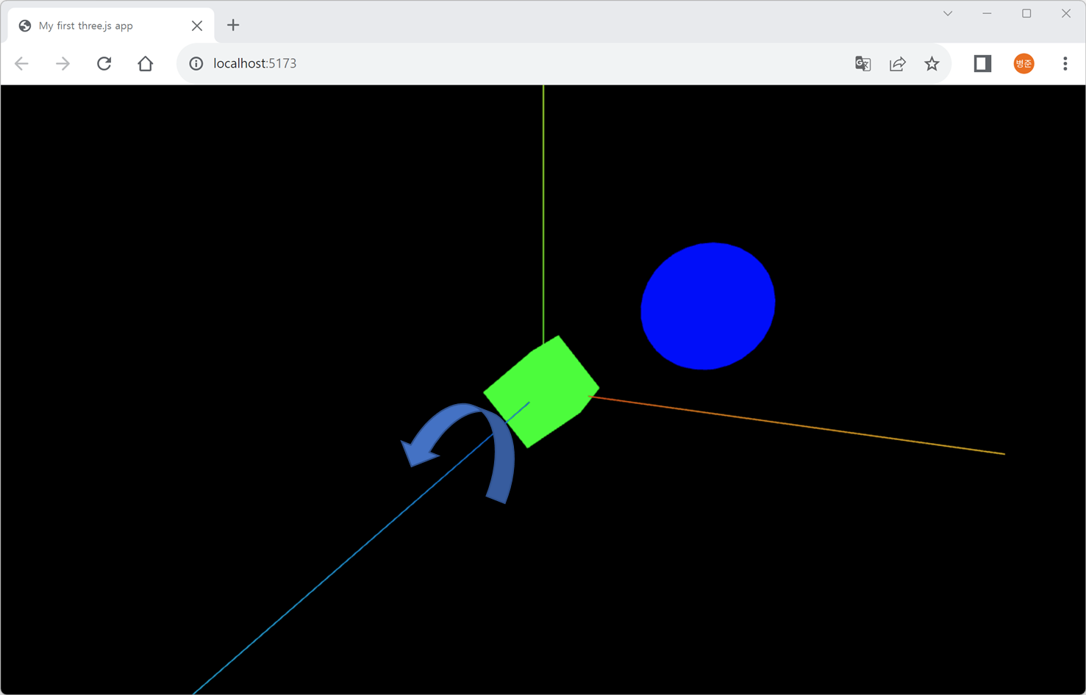View site information for localhost
Viewport: 1086px width, 695px height.
(x=196, y=64)
